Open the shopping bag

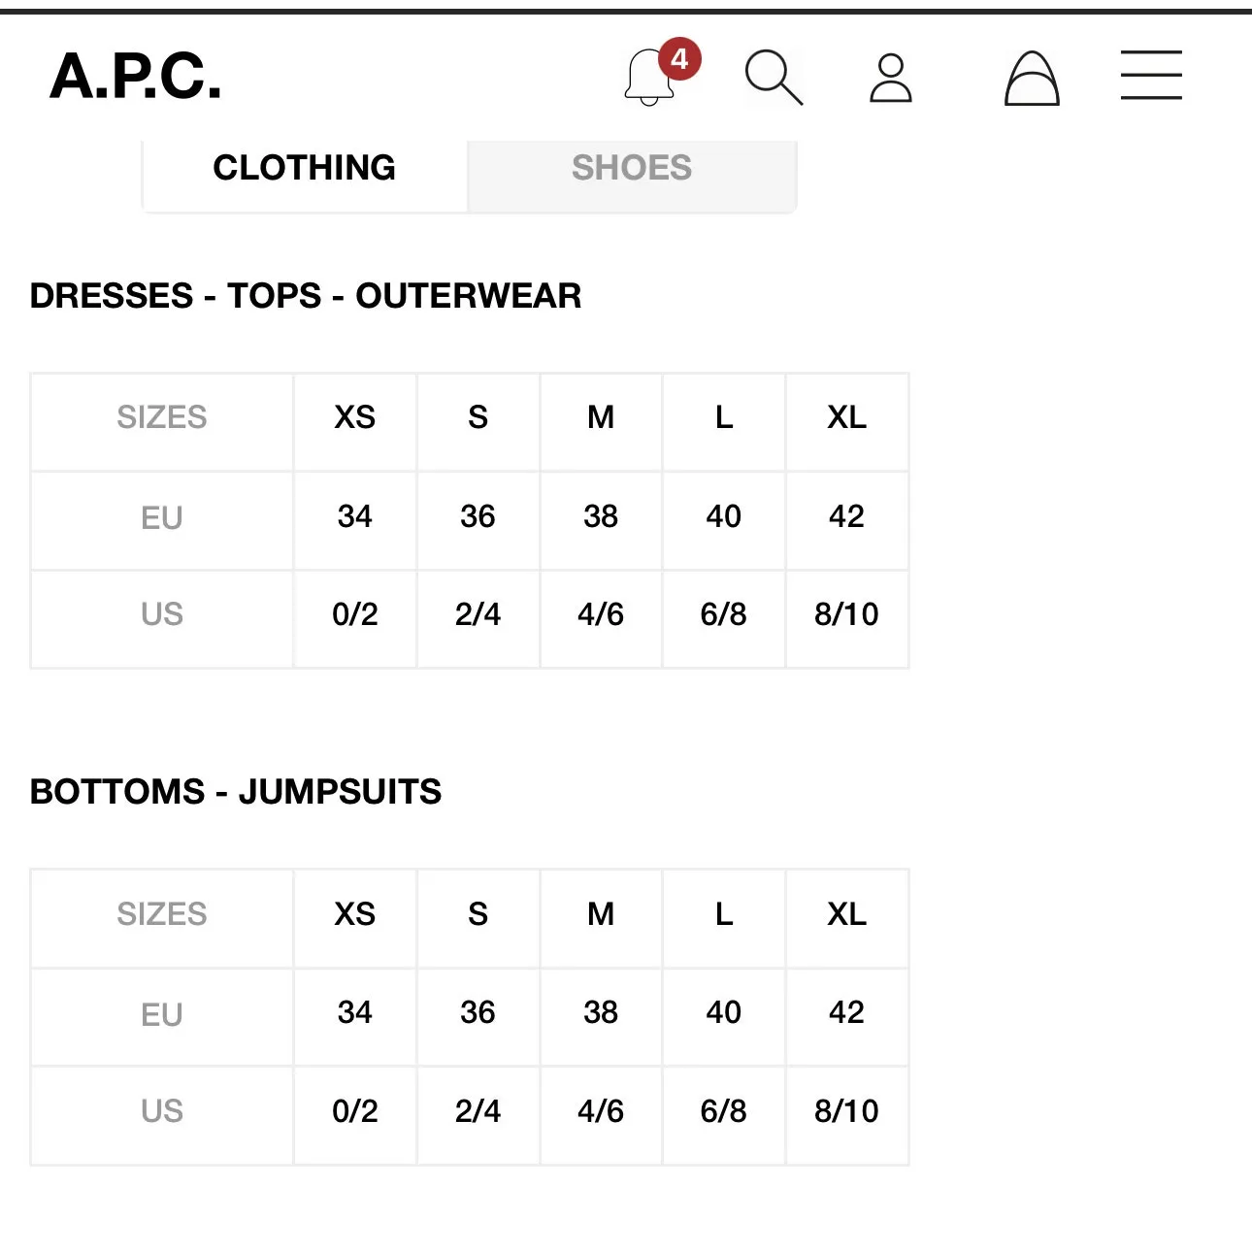pyautogui.click(x=1031, y=78)
